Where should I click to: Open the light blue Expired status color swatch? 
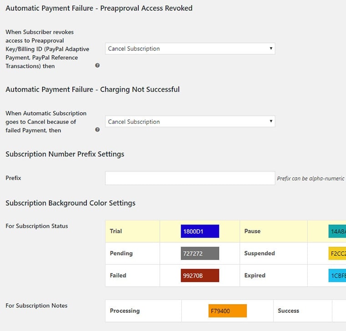tap(337, 275)
